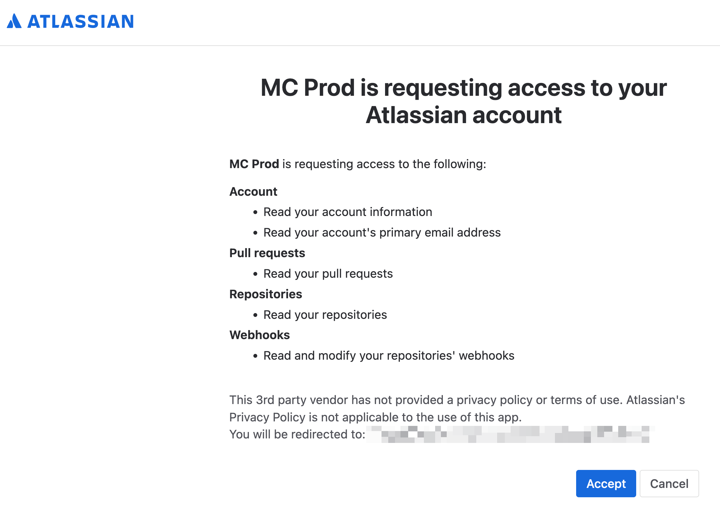
Task: Select the Pull requests section heading
Action: click(267, 253)
